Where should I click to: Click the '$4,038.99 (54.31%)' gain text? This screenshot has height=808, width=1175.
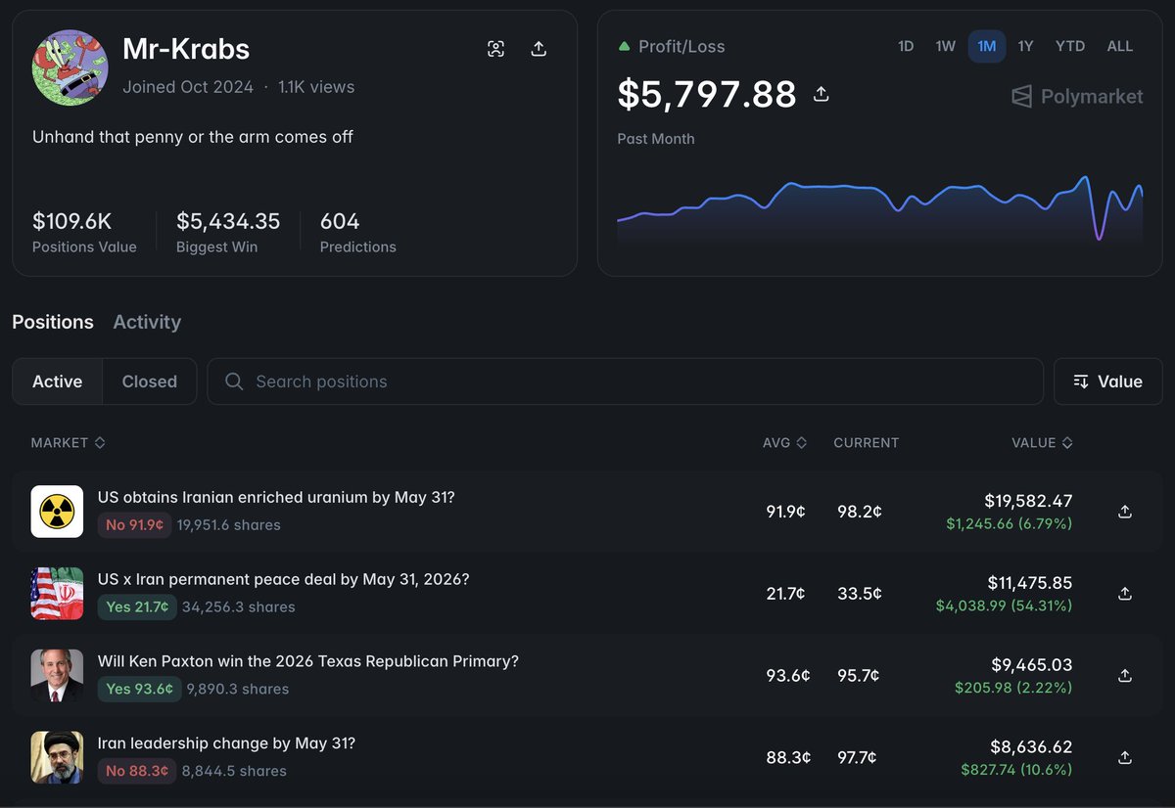point(1004,606)
